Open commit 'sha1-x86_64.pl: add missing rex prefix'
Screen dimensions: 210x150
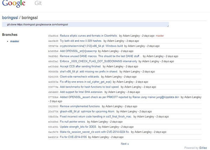89,71
